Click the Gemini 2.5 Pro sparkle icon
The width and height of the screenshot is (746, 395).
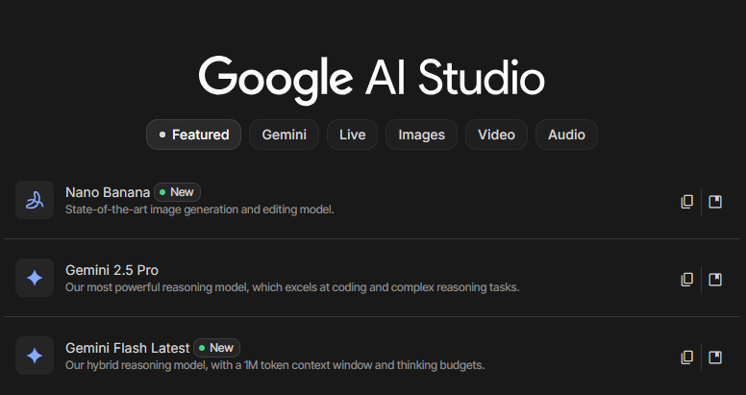tap(35, 278)
